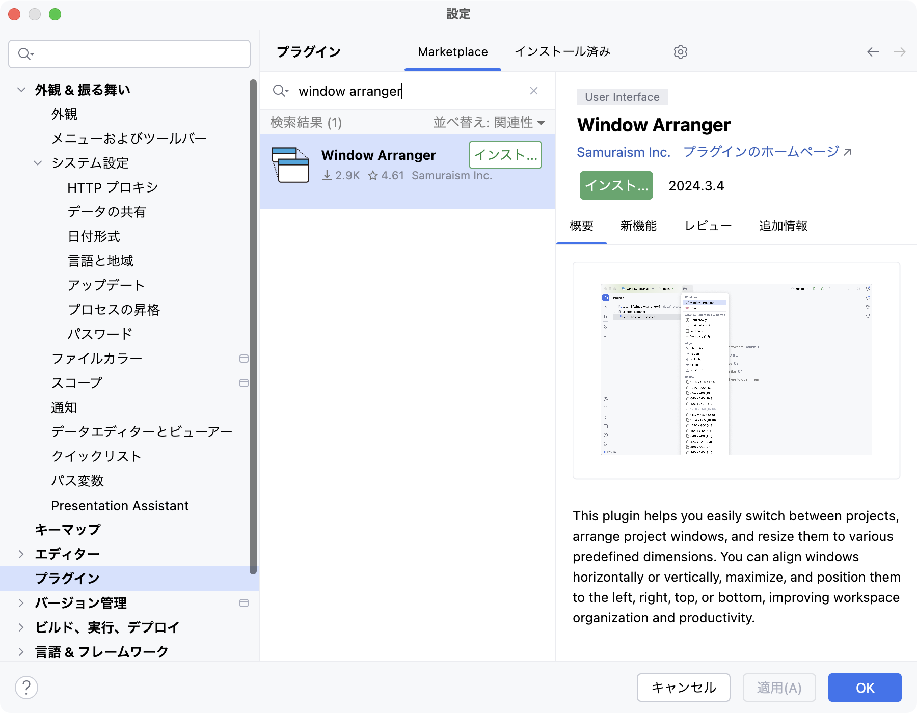Open パス変数 settings
This screenshot has width=917, height=713.
click(77, 481)
